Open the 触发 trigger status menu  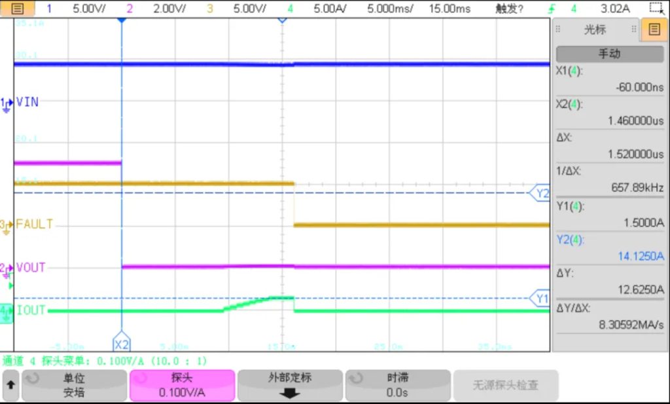(x=509, y=9)
